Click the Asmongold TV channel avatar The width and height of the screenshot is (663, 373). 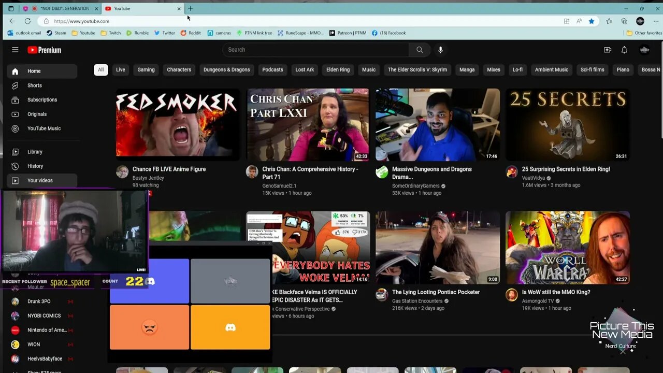coord(512,295)
